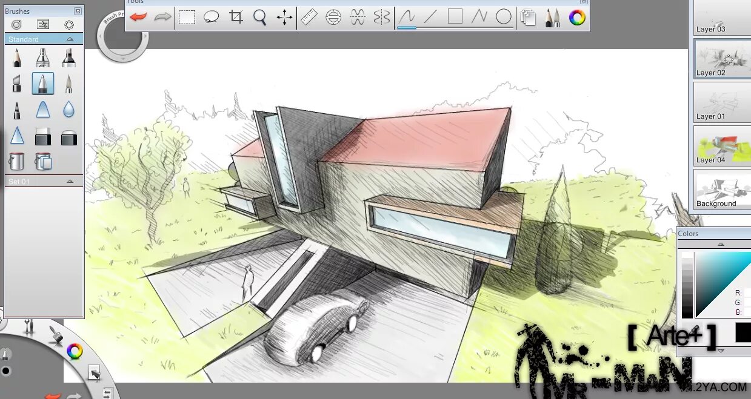Open the Brush library ring icon
The height and width of the screenshot is (399, 751).
16,24
